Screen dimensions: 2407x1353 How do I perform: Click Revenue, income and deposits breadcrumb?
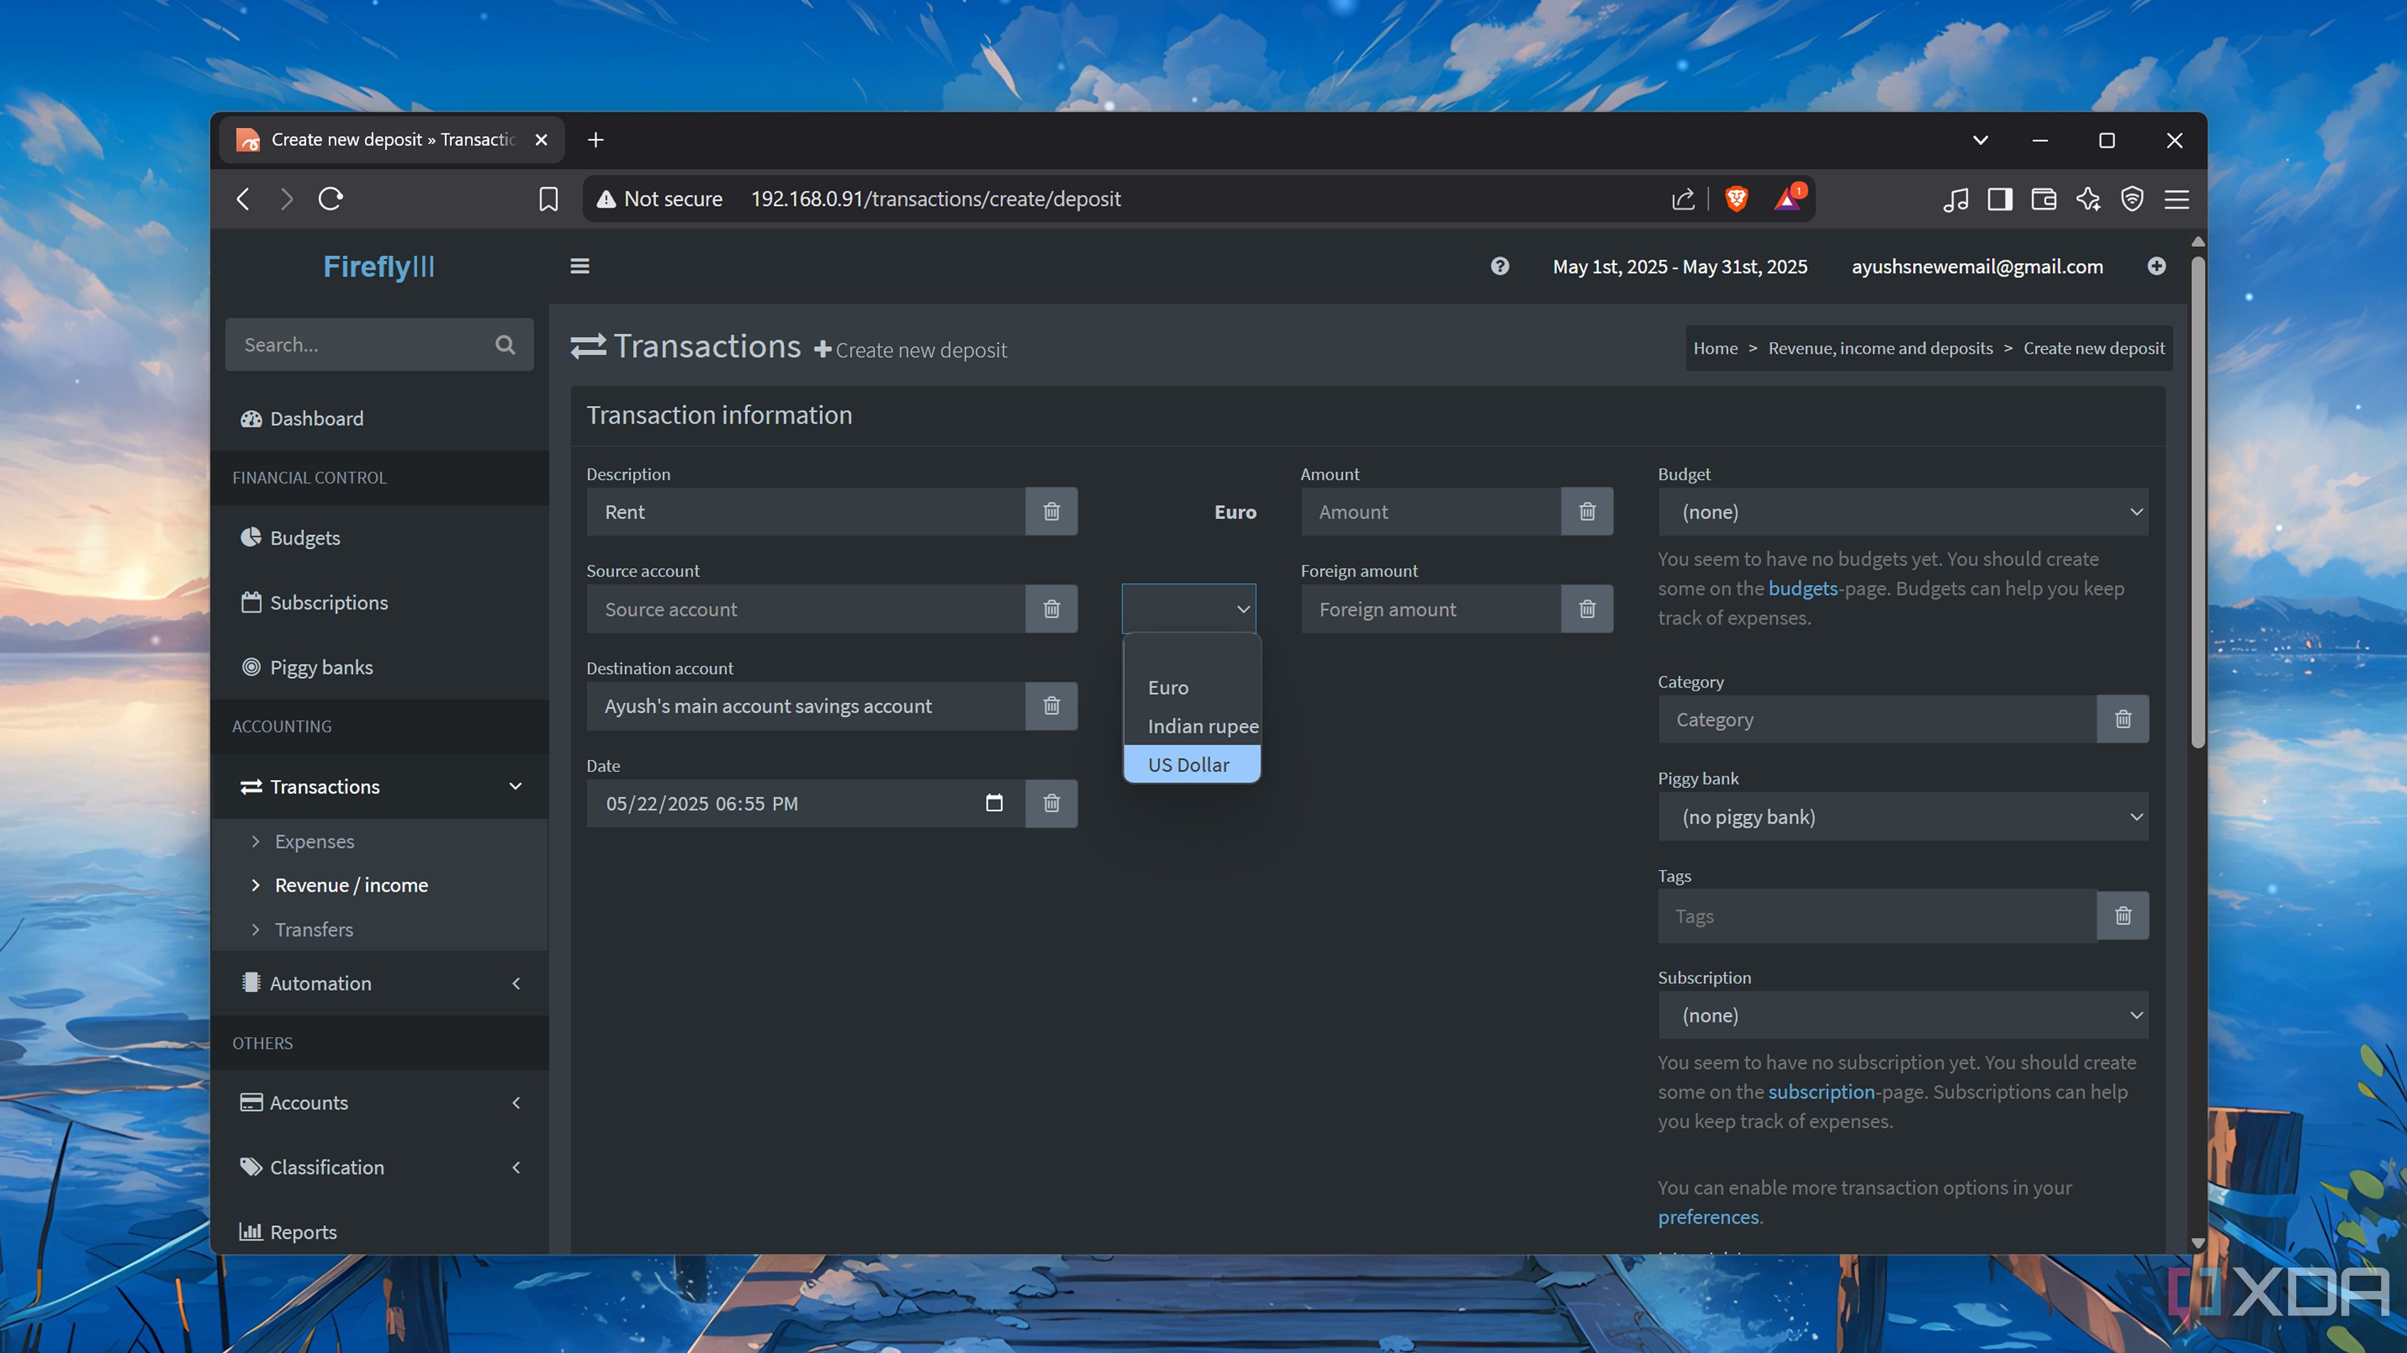point(1880,348)
